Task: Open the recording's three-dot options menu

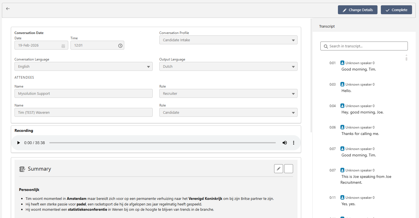Action: [294, 142]
